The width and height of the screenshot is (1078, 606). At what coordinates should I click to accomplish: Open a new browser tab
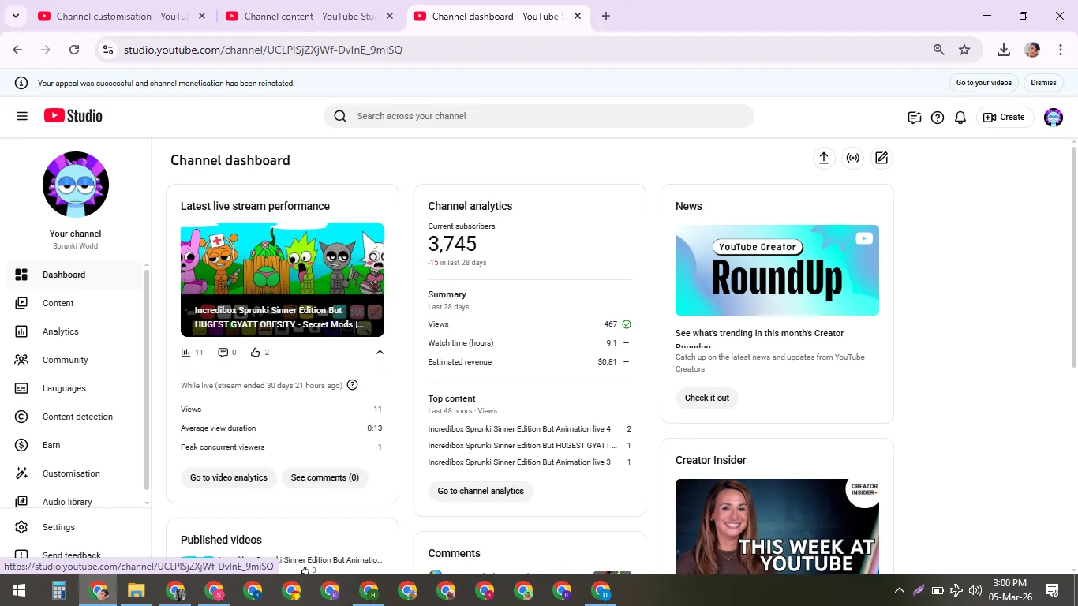coord(606,16)
